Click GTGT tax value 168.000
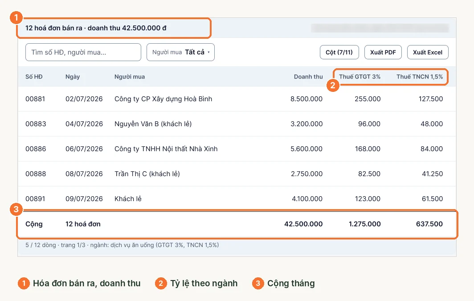The width and height of the screenshot is (474, 301). click(x=368, y=149)
